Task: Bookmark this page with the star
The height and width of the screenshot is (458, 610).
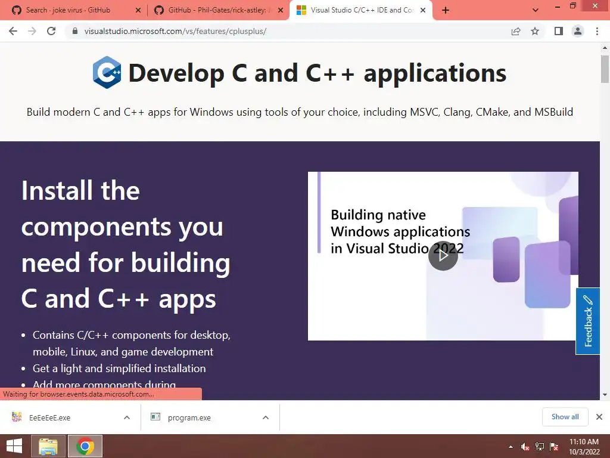Action: 535,31
